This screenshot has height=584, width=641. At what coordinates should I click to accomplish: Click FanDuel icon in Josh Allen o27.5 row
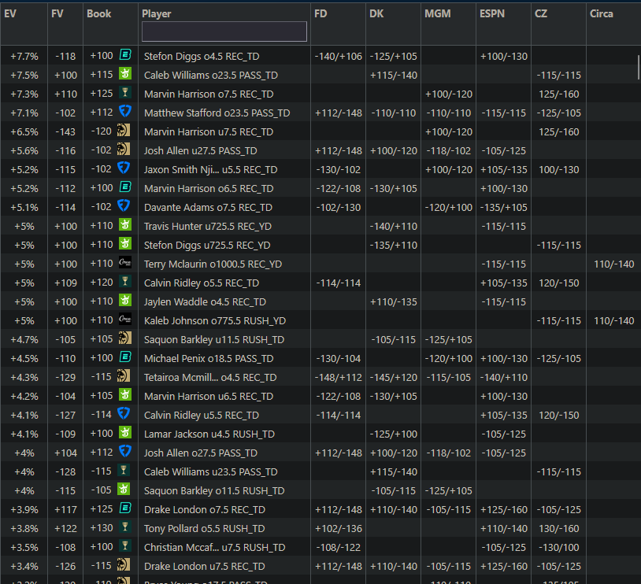[125, 452]
